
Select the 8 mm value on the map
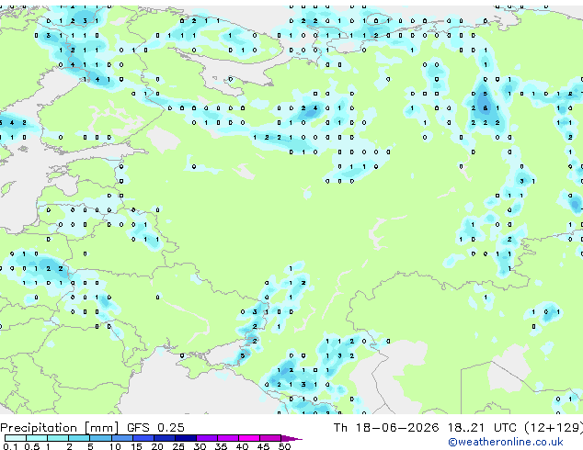pos(486,108)
